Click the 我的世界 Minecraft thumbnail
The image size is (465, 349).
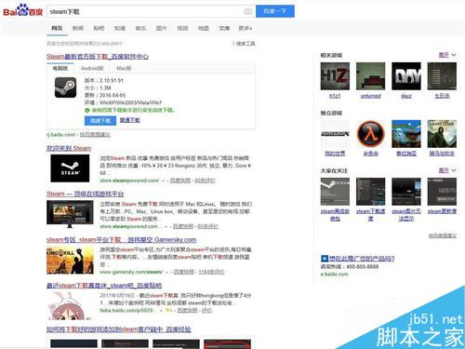[335, 134]
